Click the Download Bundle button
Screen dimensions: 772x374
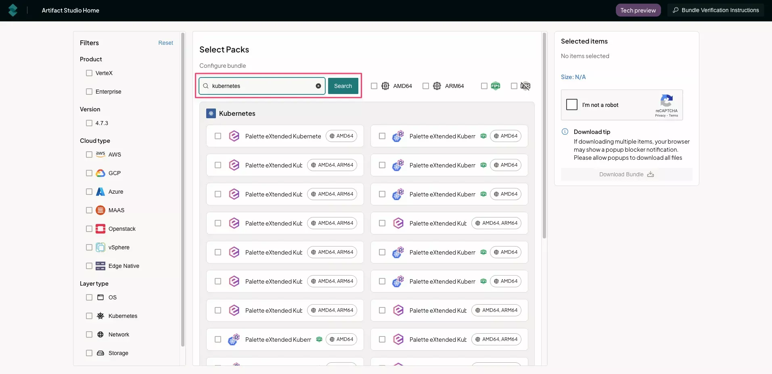pos(626,174)
